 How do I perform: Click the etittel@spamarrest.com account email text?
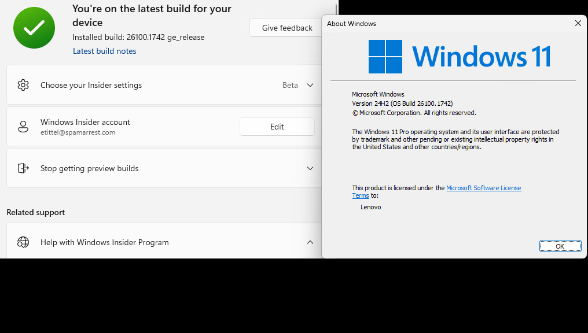pos(78,132)
